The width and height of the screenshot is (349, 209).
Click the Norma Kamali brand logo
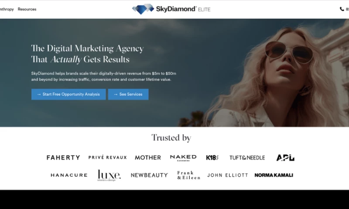[274, 175]
